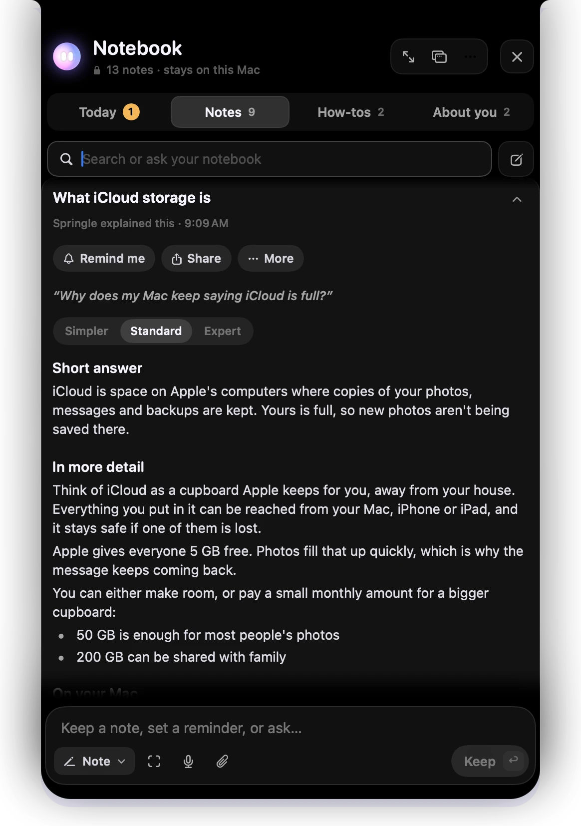Click the Remind me button
Screen dimensions: 581x826
[104, 258]
